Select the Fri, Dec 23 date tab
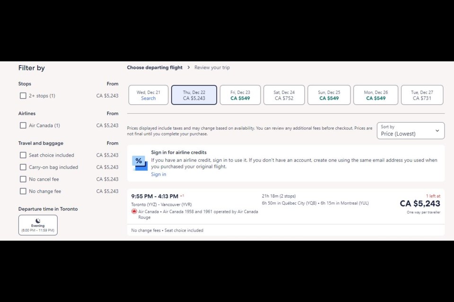 tap(240, 95)
